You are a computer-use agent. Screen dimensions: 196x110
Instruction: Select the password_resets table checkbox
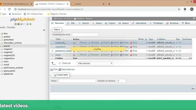click(52, 51)
